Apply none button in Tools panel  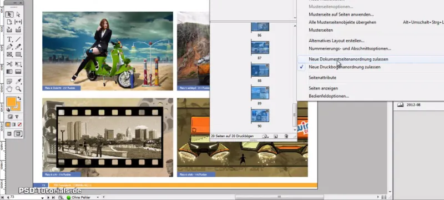click(19, 124)
